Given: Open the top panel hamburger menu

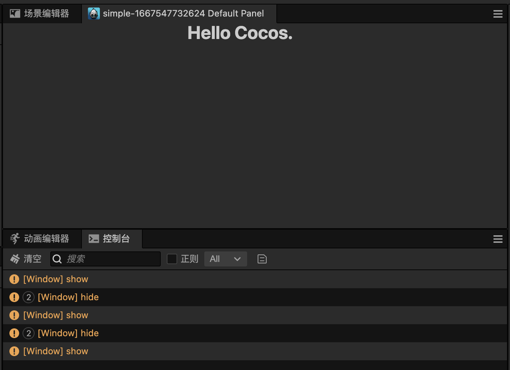Looking at the screenshot, I should (x=498, y=14).
